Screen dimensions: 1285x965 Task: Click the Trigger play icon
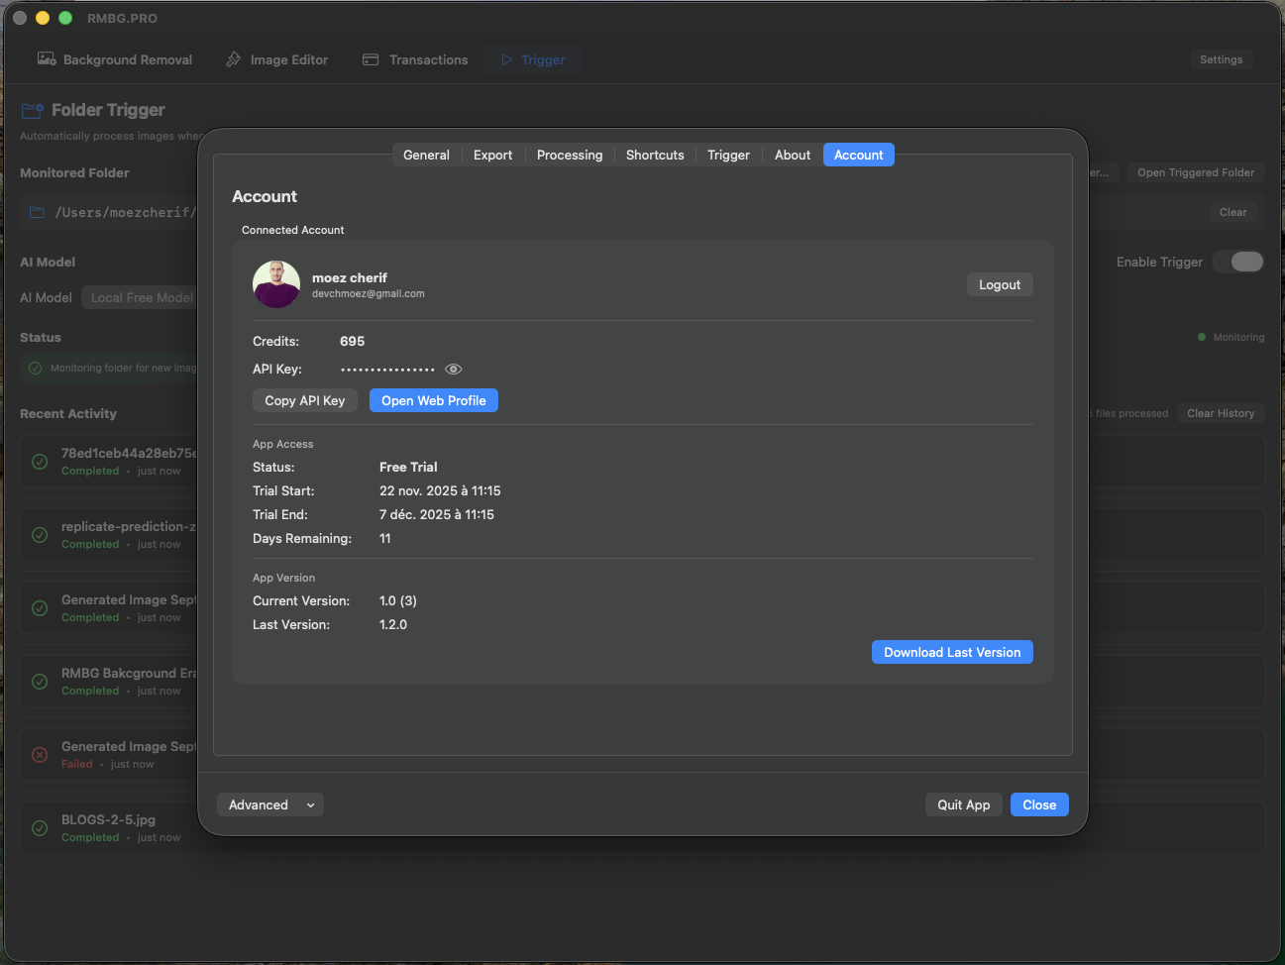tap(506, 59)
